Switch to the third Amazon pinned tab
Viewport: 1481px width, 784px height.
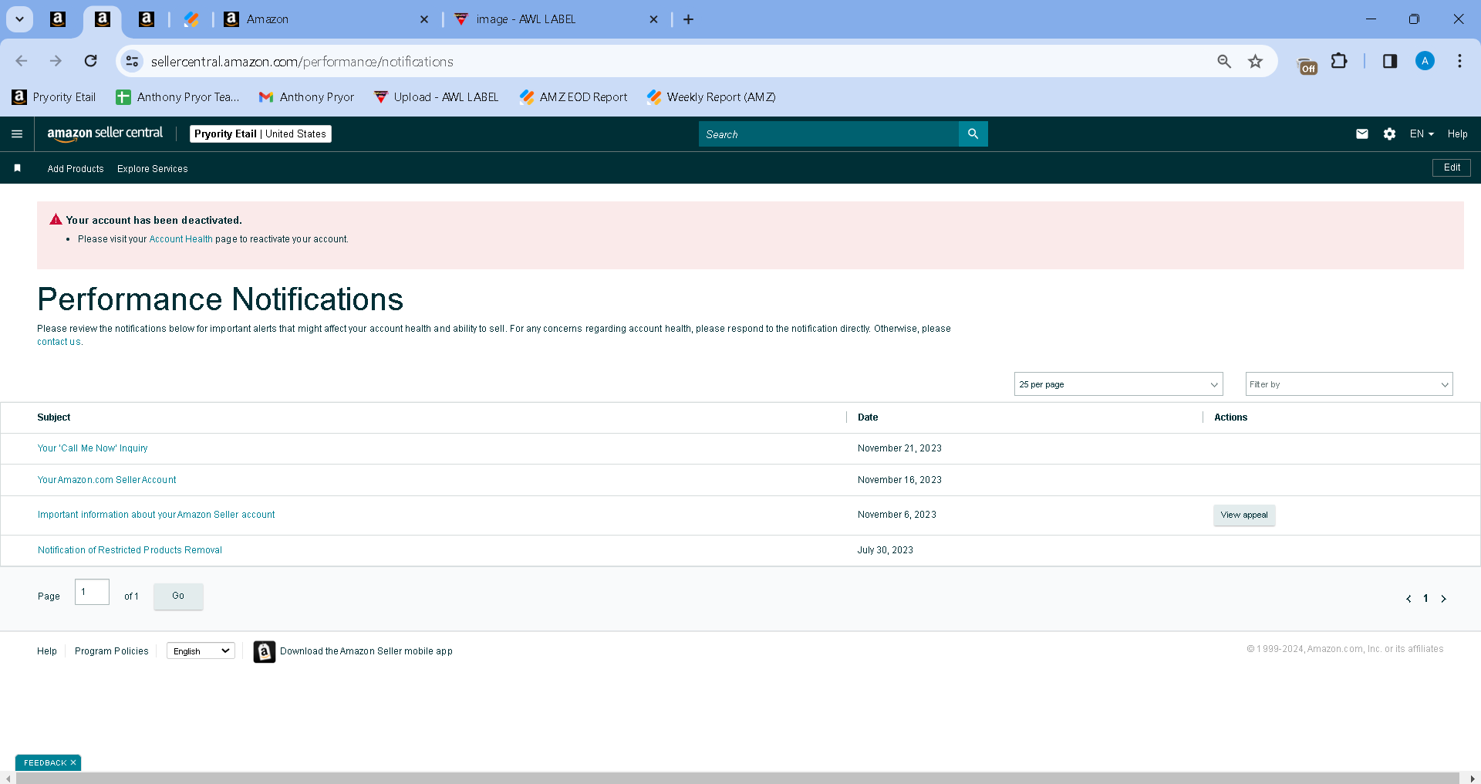coord(147,19)
